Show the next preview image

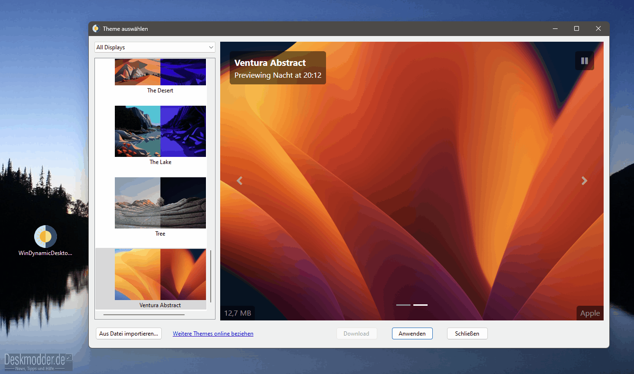[584, 181]
